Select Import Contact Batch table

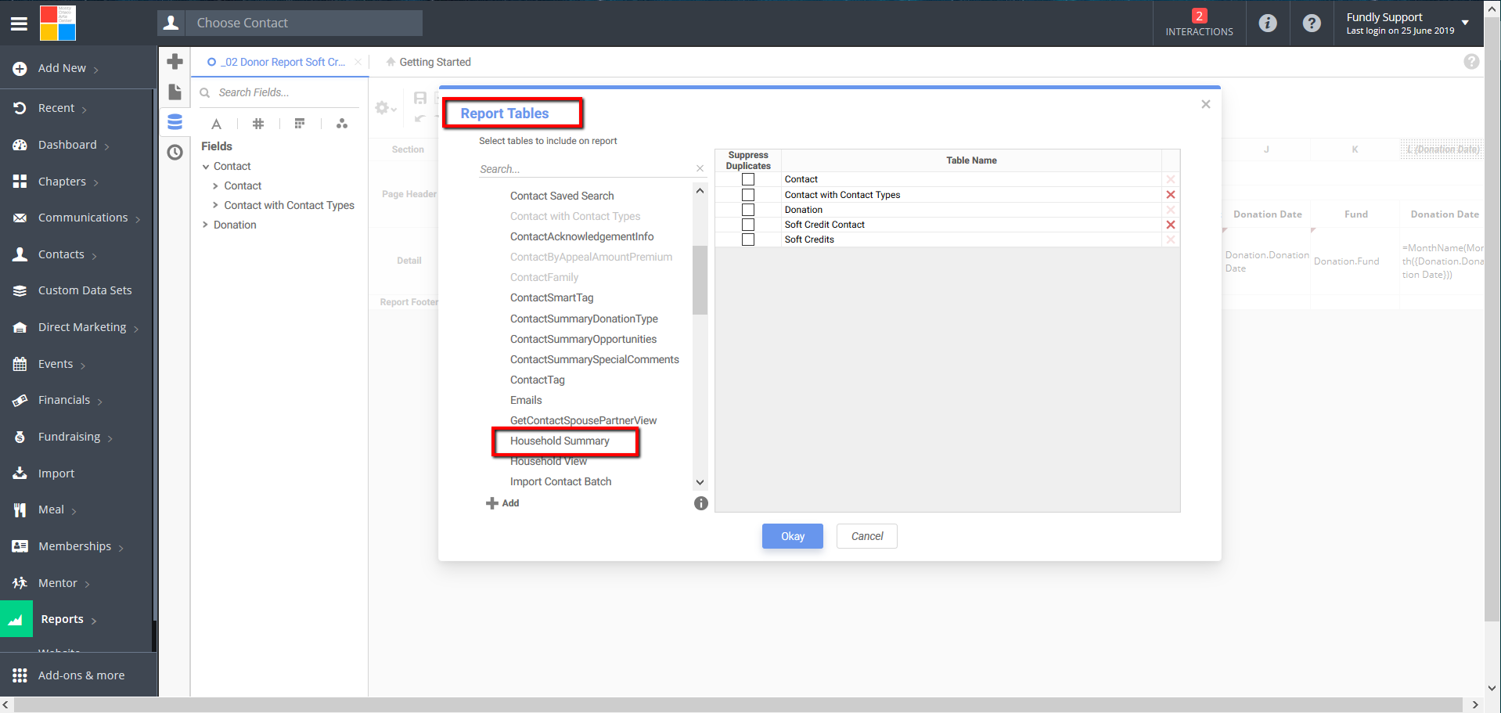click(560, 481)
